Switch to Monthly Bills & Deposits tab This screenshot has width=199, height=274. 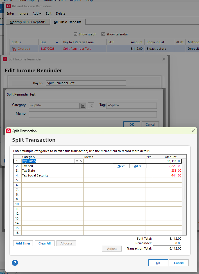coord(28,22)
